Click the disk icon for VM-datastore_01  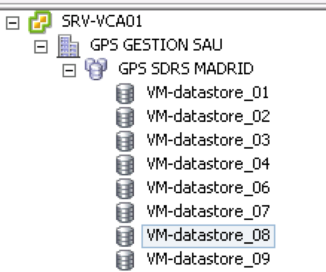pyautogui.click(x=125, y=94)
